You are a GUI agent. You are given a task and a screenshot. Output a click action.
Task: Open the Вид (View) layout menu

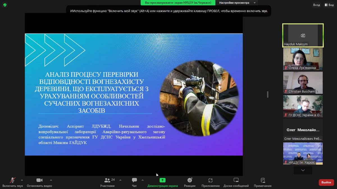[329, 5]
